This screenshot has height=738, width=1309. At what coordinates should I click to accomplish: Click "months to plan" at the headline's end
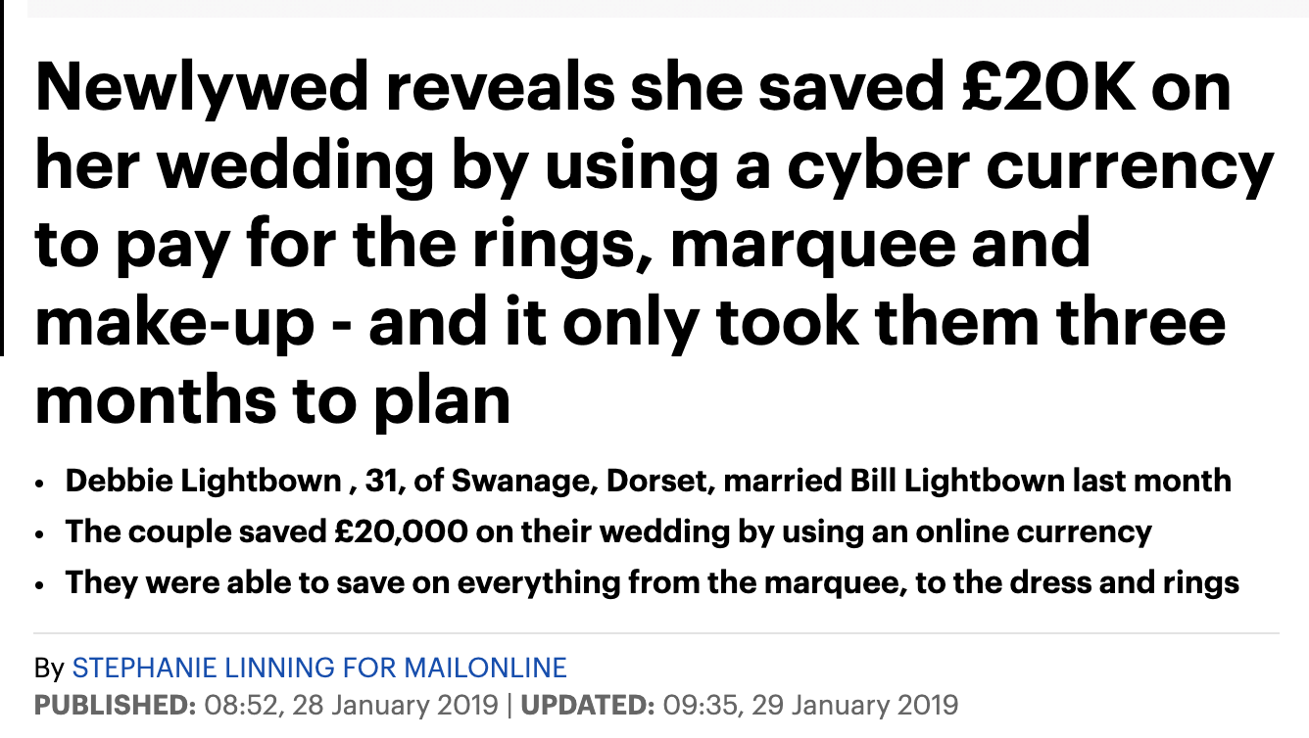273,401
